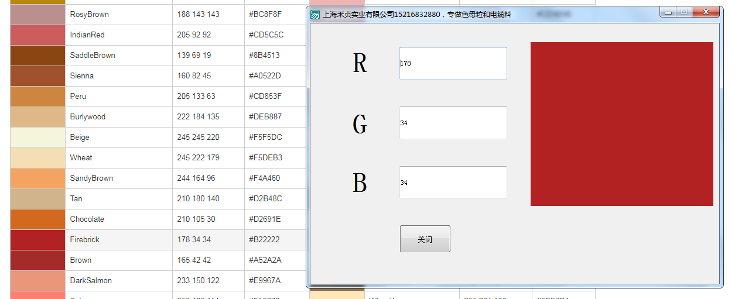Image resolution: width=735 pixels, height=299 pixels.
Task: Click the IndianRed color swatch
Action: click(37, 35)
